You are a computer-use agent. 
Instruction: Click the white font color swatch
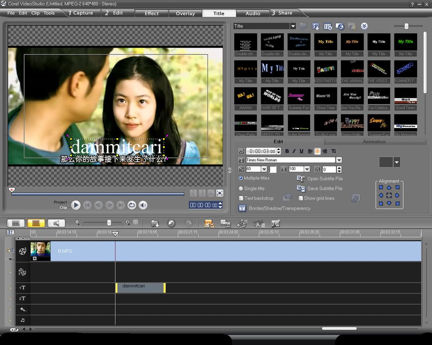pos(273,169)
